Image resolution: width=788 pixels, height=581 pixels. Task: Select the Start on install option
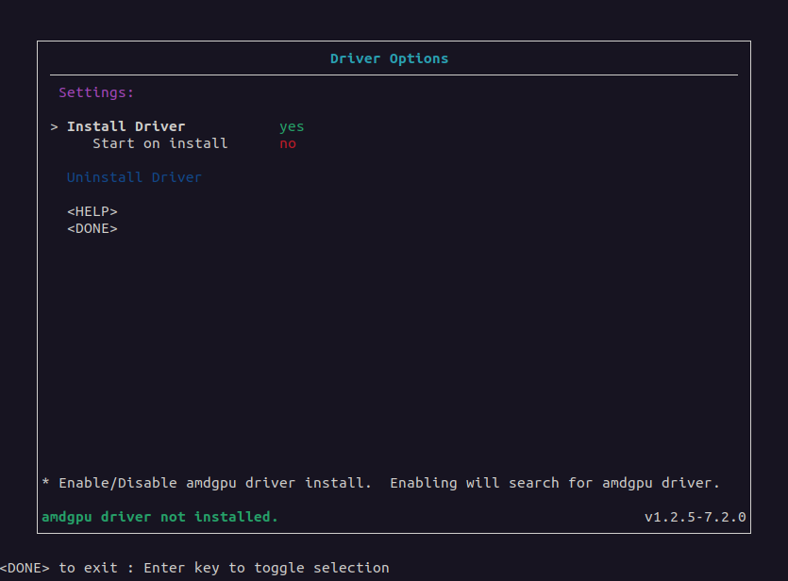click(x=159, y=143)
